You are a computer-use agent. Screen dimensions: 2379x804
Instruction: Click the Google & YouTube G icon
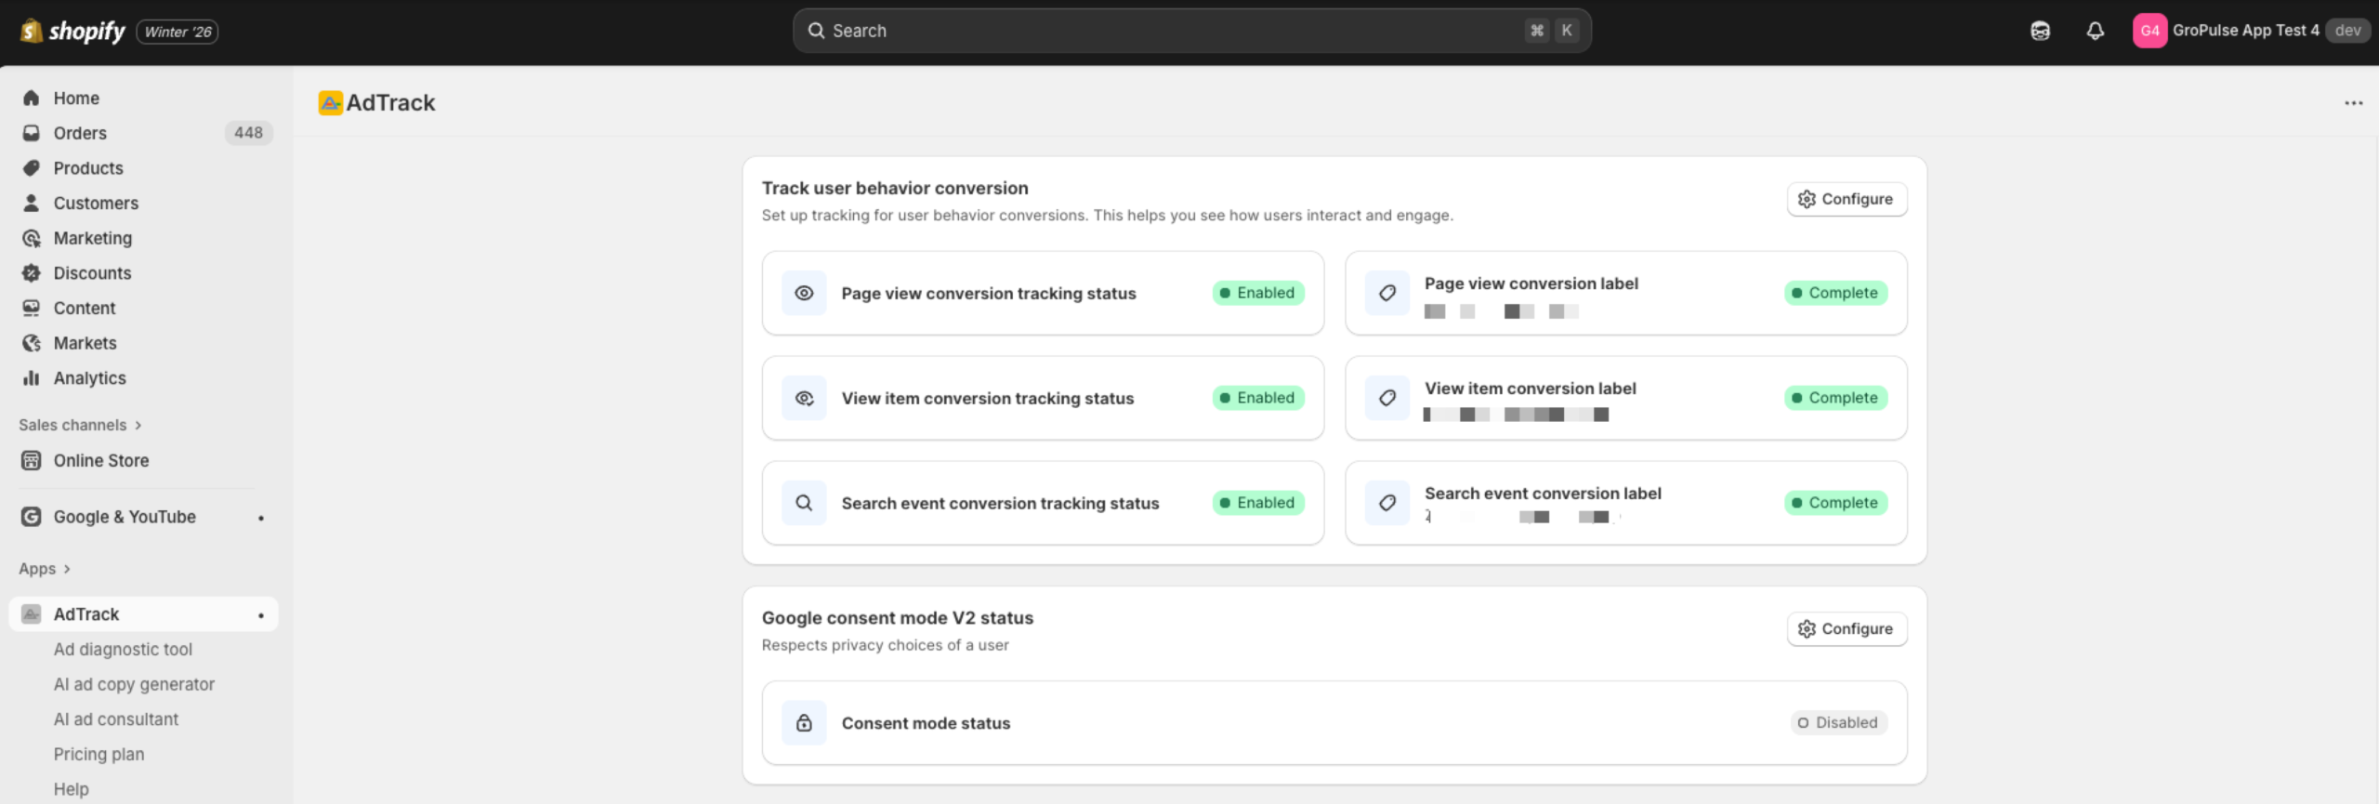coord(32,517)
